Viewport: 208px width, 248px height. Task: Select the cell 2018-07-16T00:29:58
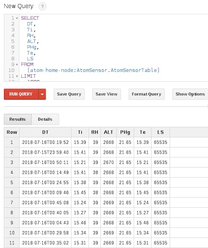[x=46, y=233]
